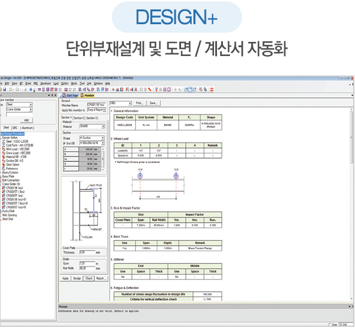
Task: Click the Add button
Action: pos(27,120)
